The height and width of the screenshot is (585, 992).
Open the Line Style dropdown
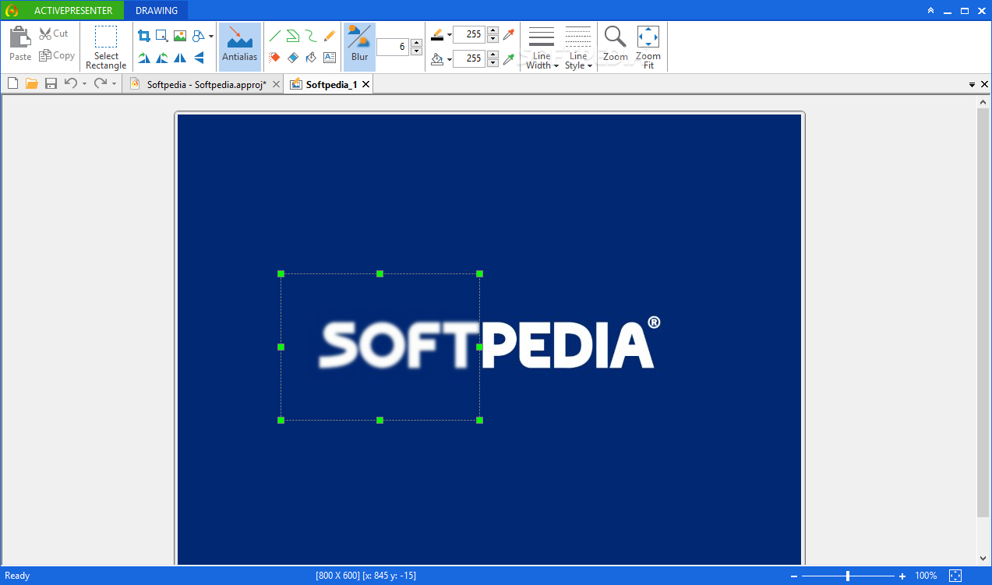click(578, 48)
